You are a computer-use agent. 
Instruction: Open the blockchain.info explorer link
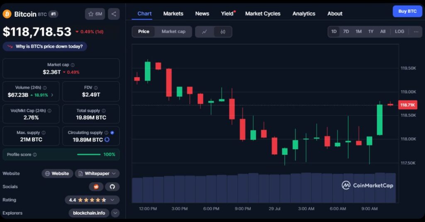(89, 213)
